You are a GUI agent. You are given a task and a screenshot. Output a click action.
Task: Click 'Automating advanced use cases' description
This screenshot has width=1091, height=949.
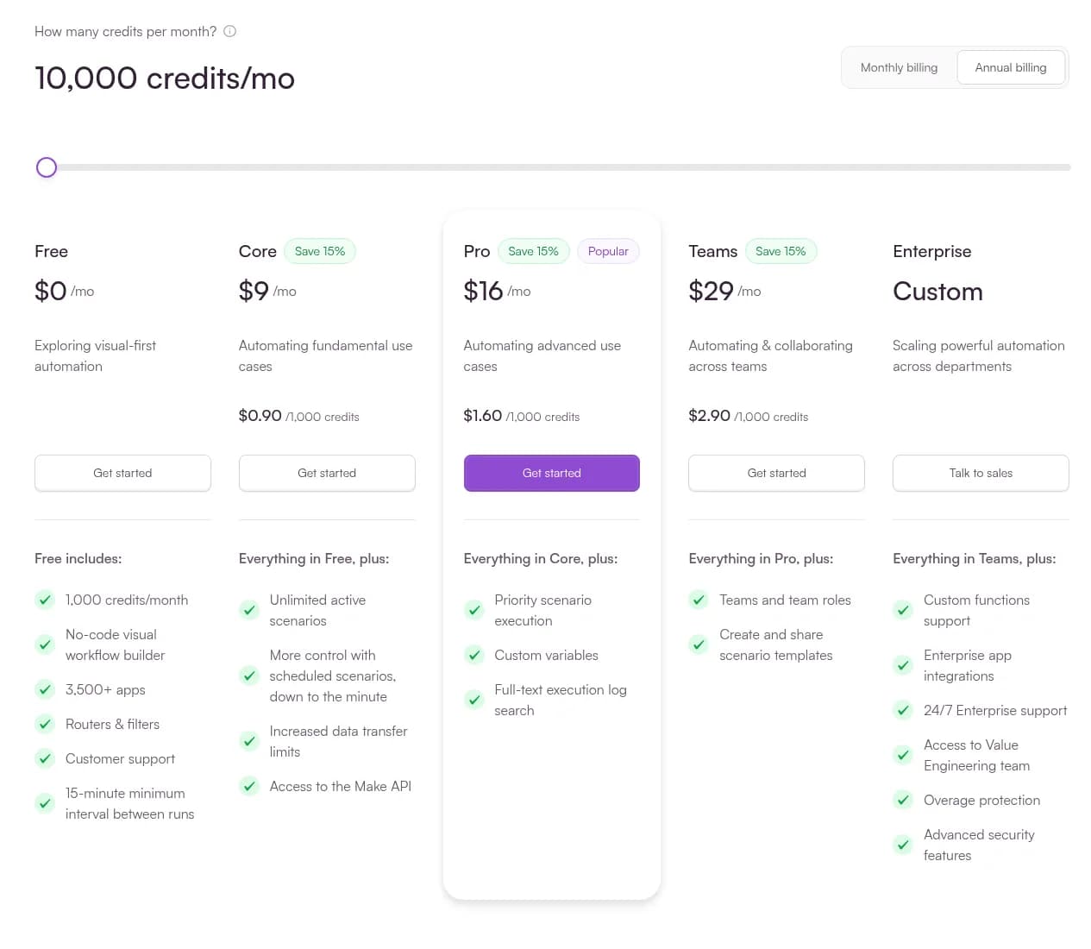point(542,355)
